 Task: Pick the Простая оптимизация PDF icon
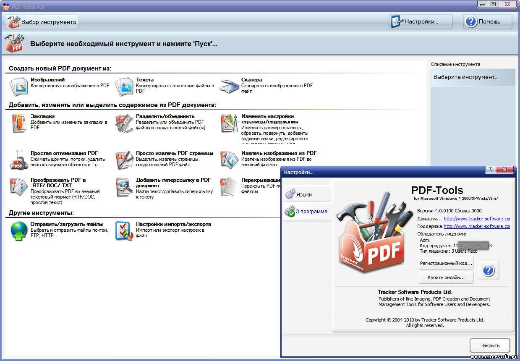coord(19,160)
